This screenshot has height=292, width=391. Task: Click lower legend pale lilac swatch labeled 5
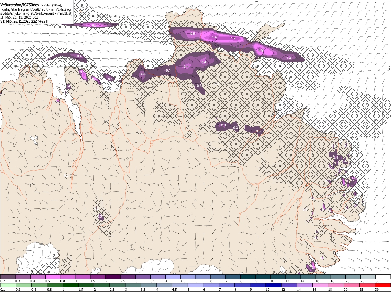coord(195,285)
